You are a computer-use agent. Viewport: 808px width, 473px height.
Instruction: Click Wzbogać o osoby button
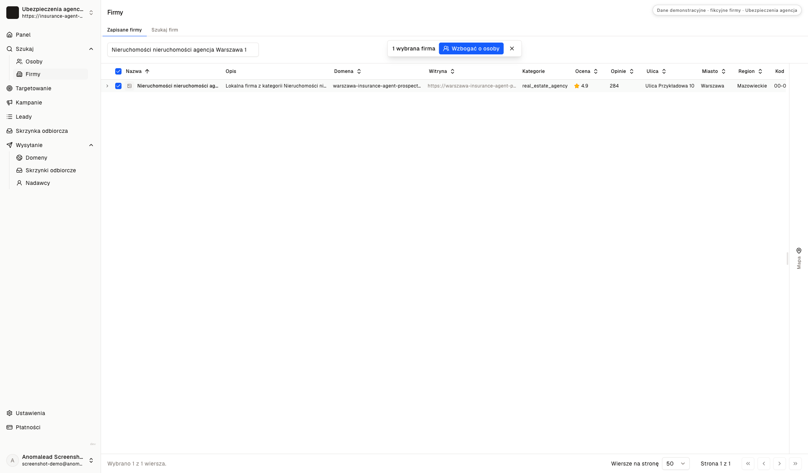(x=471, y=48)
